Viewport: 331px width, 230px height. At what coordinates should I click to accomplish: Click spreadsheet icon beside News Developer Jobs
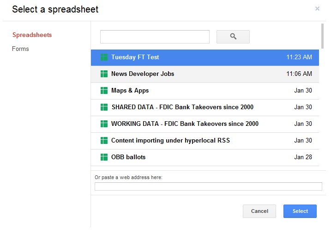point(104,74)
